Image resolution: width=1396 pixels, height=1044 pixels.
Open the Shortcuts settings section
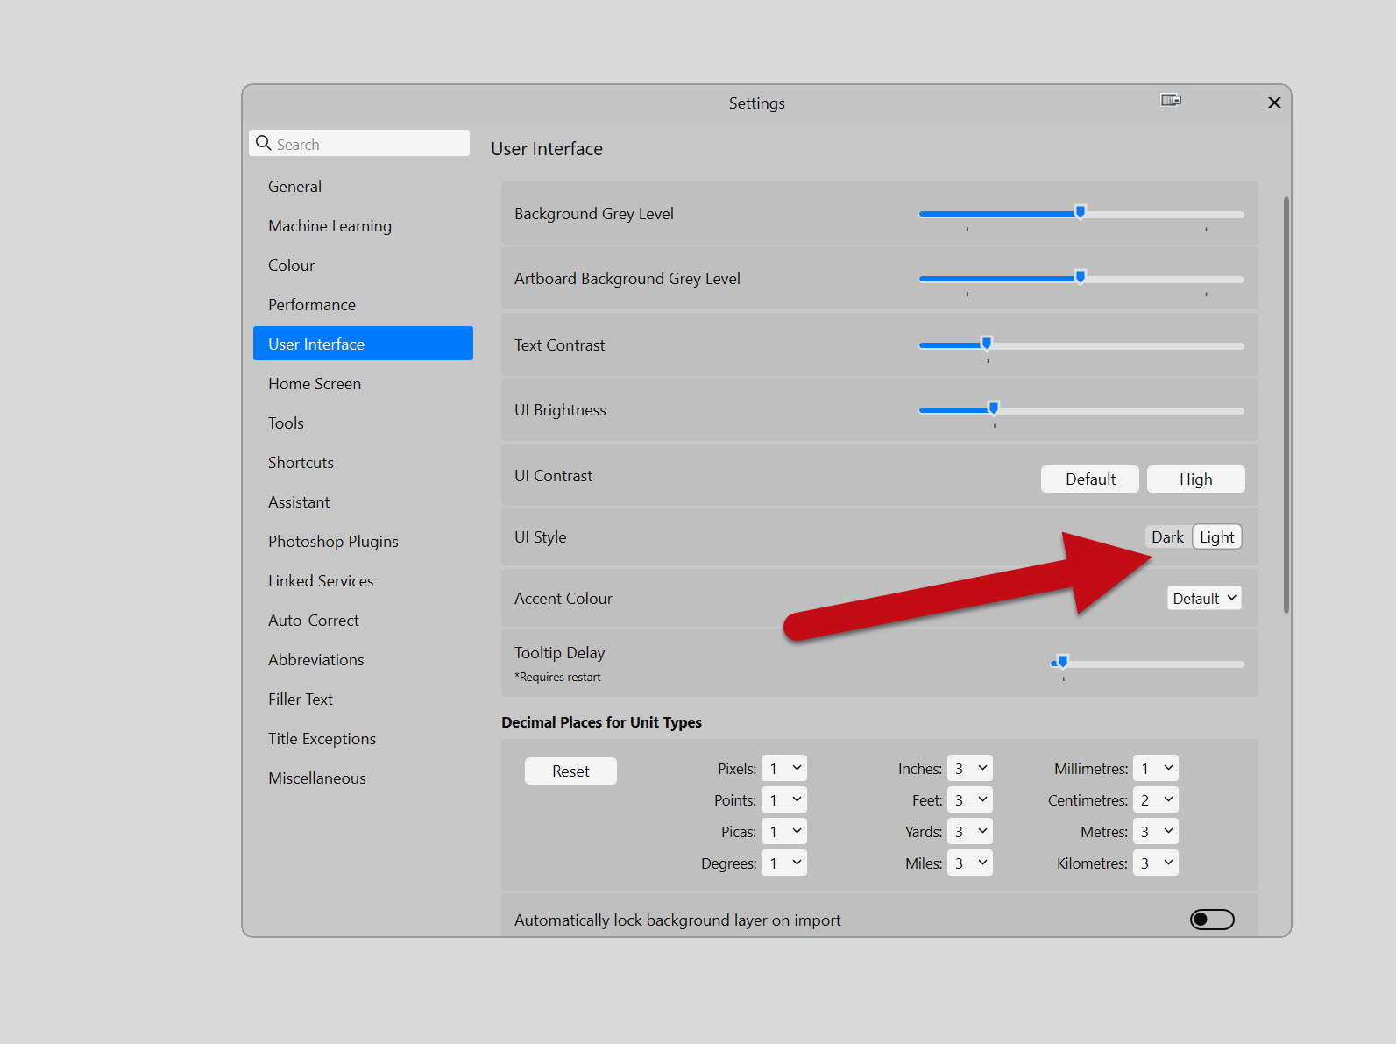pos(301,463)
